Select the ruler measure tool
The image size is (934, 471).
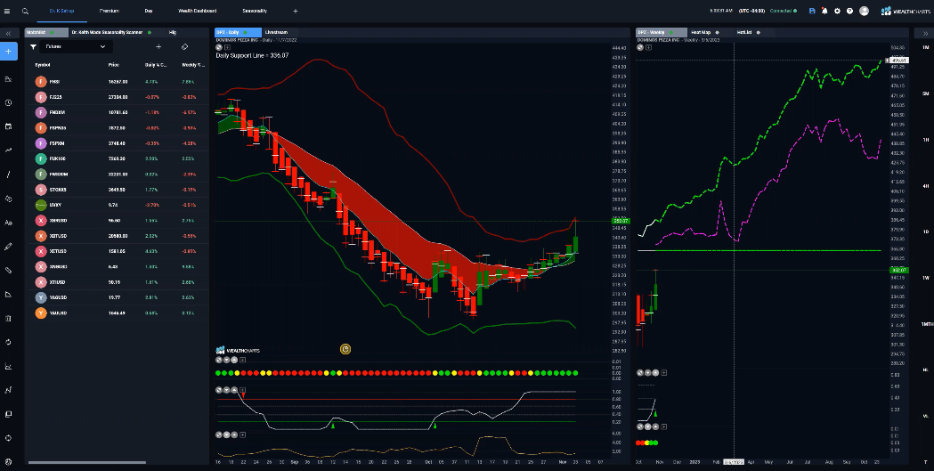[8, 271]
